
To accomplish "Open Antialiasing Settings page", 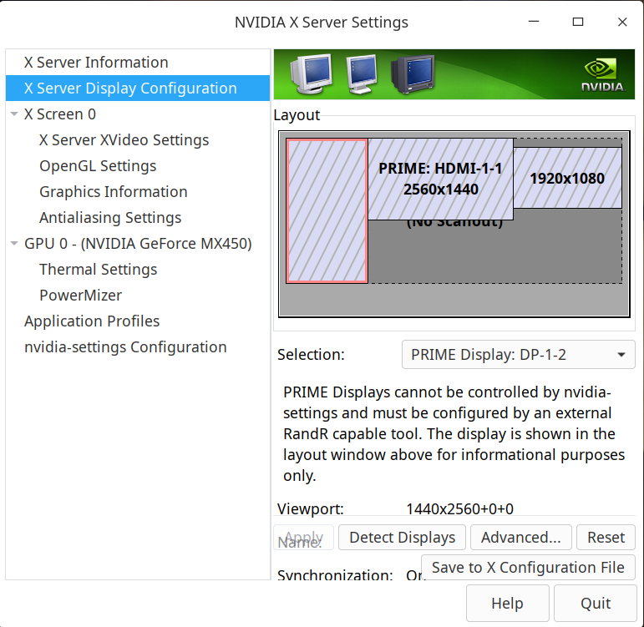I will pyautogui.click(x=110, y=218).
